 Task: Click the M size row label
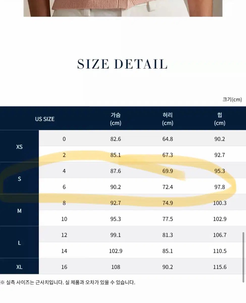click(19, 211)
